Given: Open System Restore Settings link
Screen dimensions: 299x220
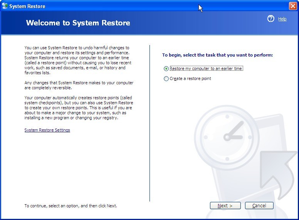Looking at the screenshot, I should (47, 130).
